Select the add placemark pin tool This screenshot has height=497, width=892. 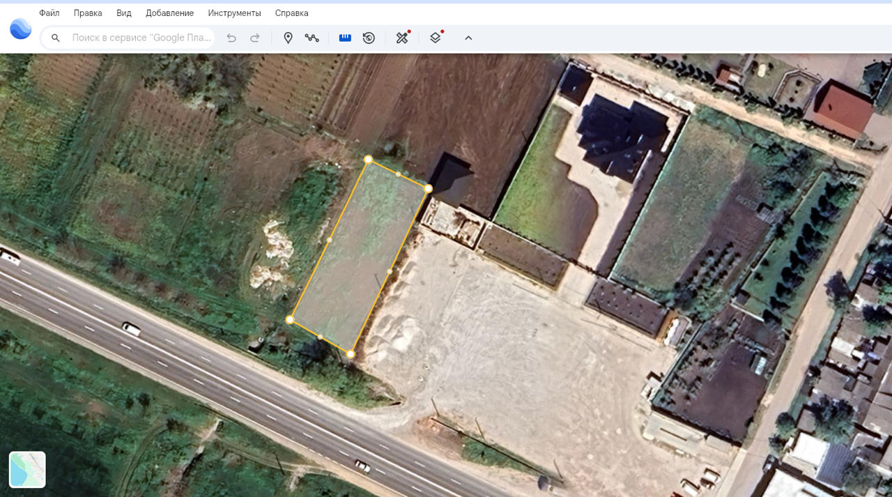click(x=288, y=38)
